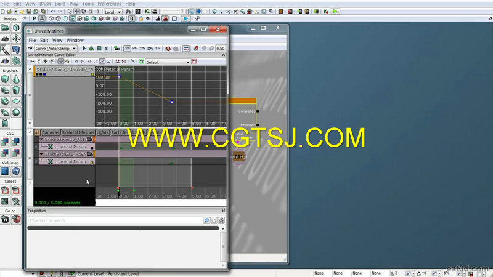Screen dimensions: 493x277
Task: Set playback speed to 100%
Action: (x=127, y=49)
